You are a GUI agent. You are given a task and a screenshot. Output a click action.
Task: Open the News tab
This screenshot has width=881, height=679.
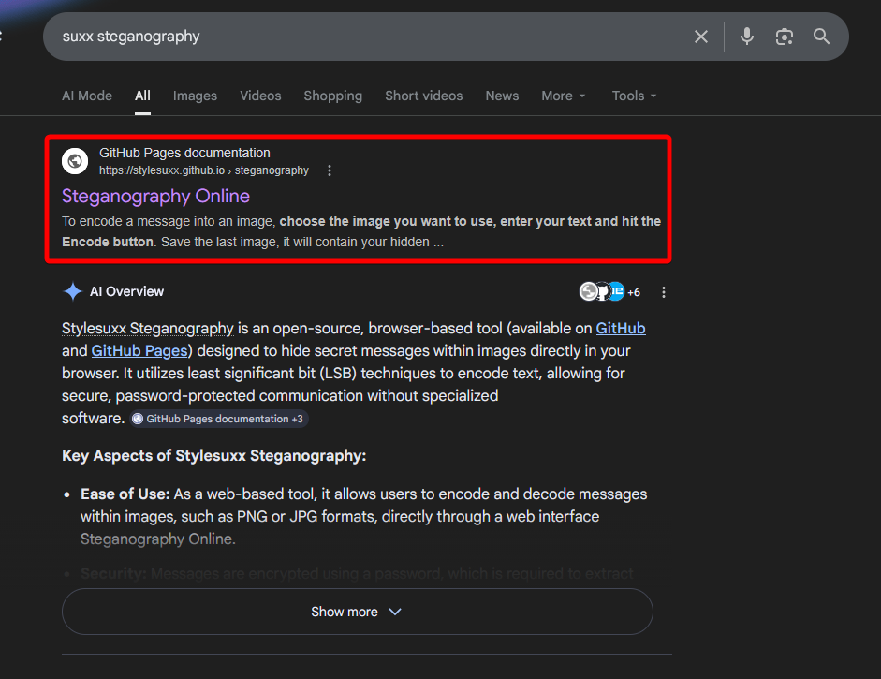click(x=503, y=96)
